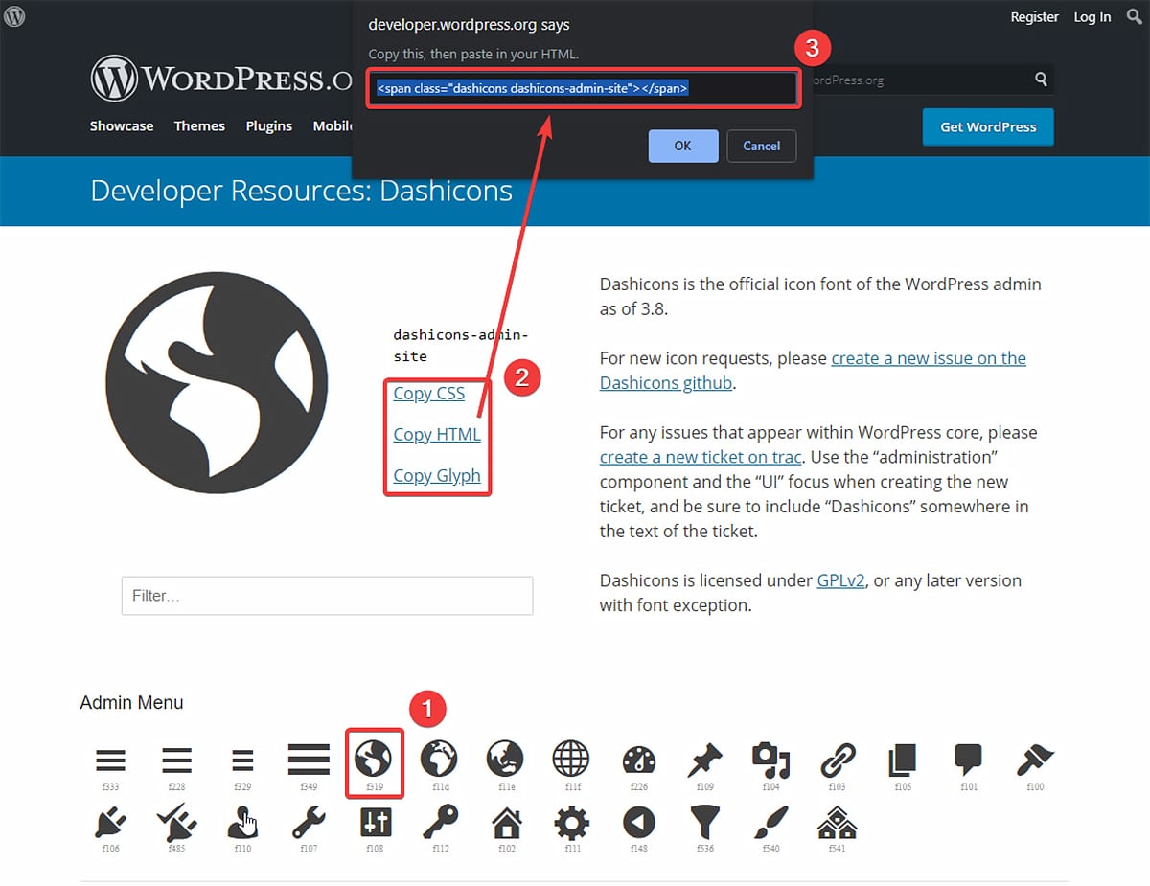Open the Showcase menu item

pos(122,125)
